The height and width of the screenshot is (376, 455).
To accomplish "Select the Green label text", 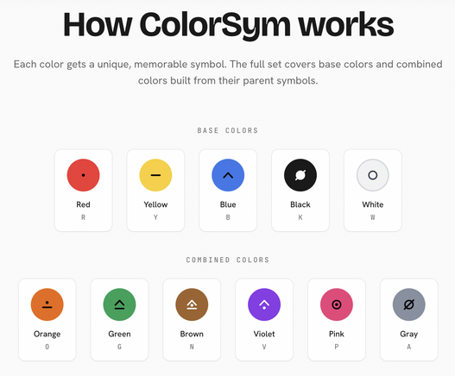I will click(x=119, y=334).
